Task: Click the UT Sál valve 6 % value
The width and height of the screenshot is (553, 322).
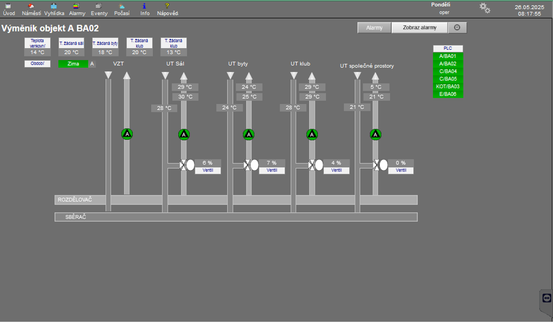Action: click(x=208, y=163)
